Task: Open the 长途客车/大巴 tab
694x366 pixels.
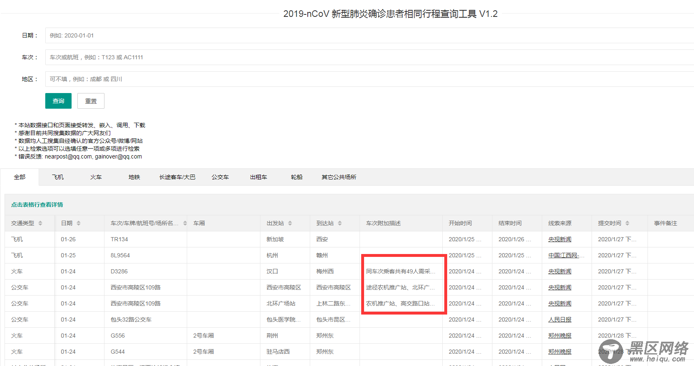Action: point(177,177)
